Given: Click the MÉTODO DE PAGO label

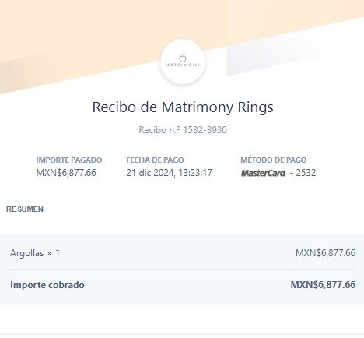Looking at the screenshot, I should pos(274,160).
